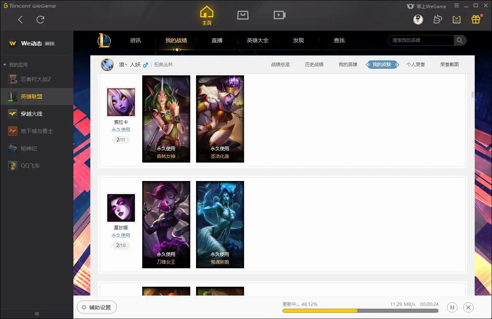492x319 pixels.
Task: Click the 2/10 skin count badge
Action: tap(121, 246)
